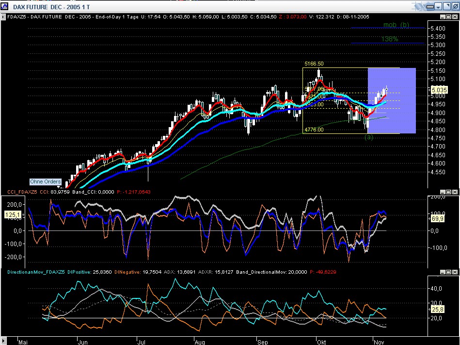Click the Okt label on the time axis
The height and width of the screenshot is (345, 460).
click(321, 342)
